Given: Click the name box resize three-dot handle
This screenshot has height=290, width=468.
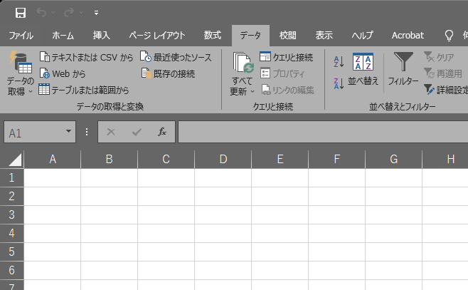Looking at the screenshot, I should coord(87,132).
